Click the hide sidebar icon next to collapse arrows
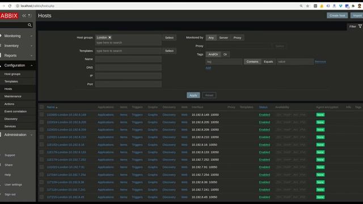 click(30, 15)
